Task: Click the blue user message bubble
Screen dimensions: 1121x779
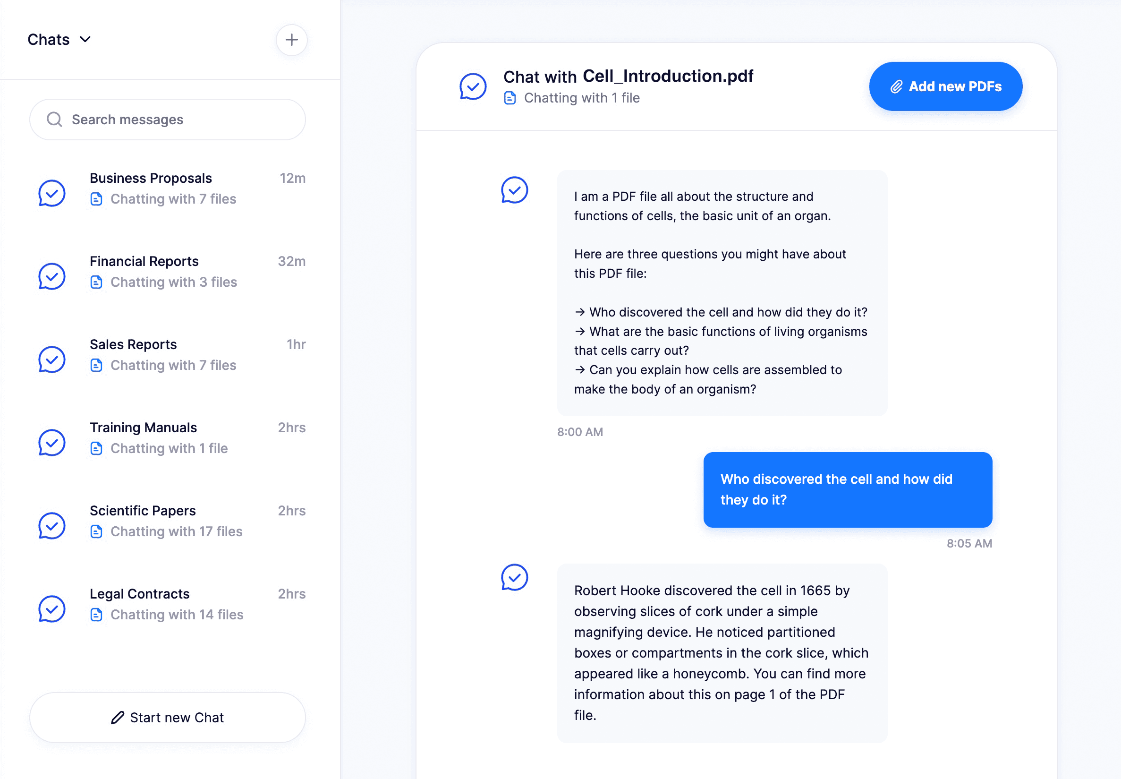Action: [847, 489]
